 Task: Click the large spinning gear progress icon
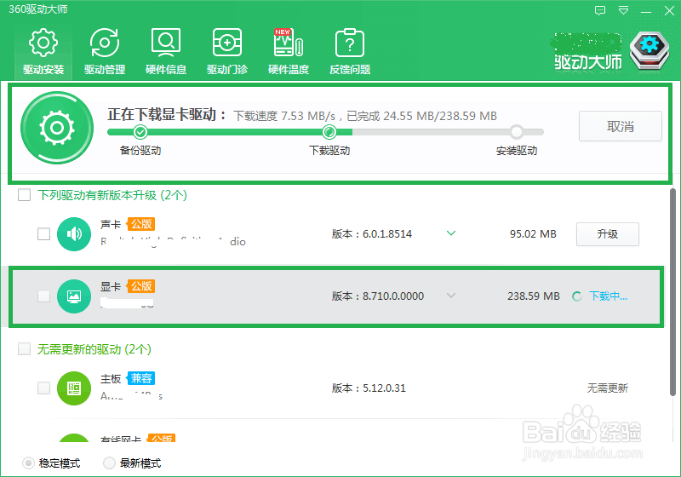click(x=57, y=128)
